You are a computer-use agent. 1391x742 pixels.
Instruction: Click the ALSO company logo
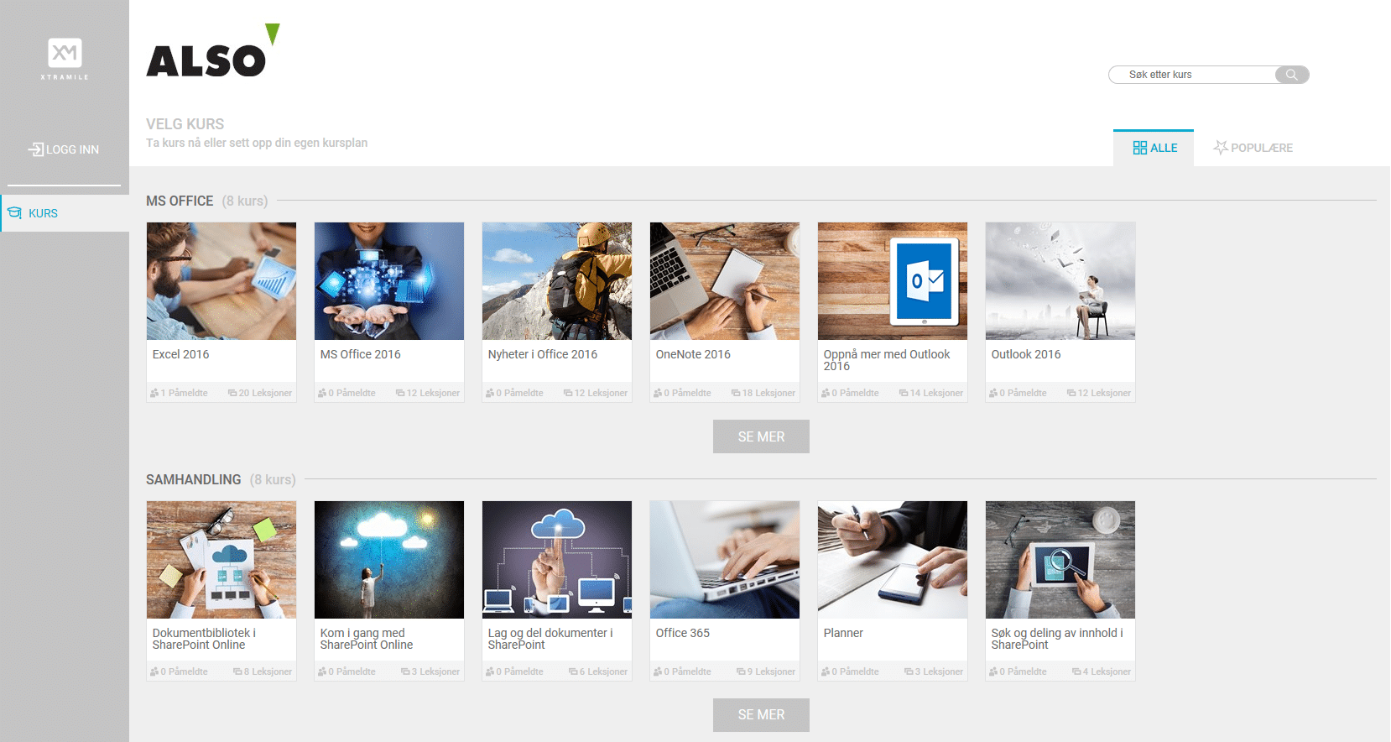coord(213,50)
